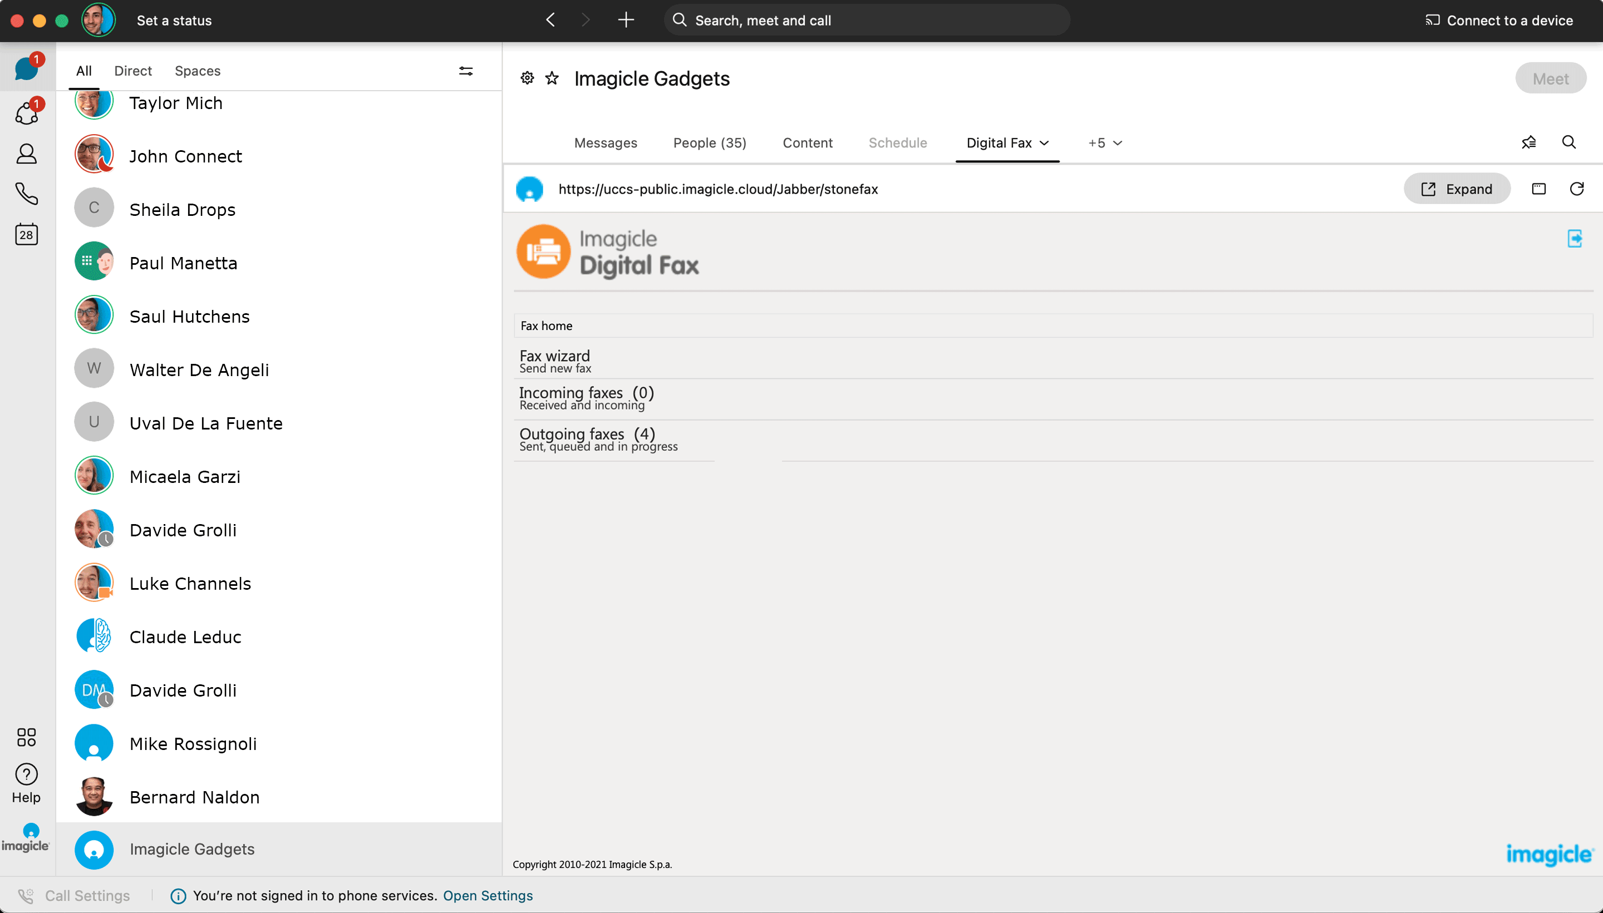Open the Teams icon in sidebar
The height and width of the screenshot is (913, 1603).
(26, 113)
